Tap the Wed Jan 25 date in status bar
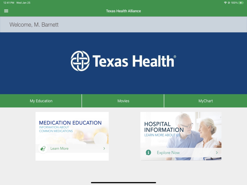This screenshot has height=185, width=247. [x=23, y=3]
